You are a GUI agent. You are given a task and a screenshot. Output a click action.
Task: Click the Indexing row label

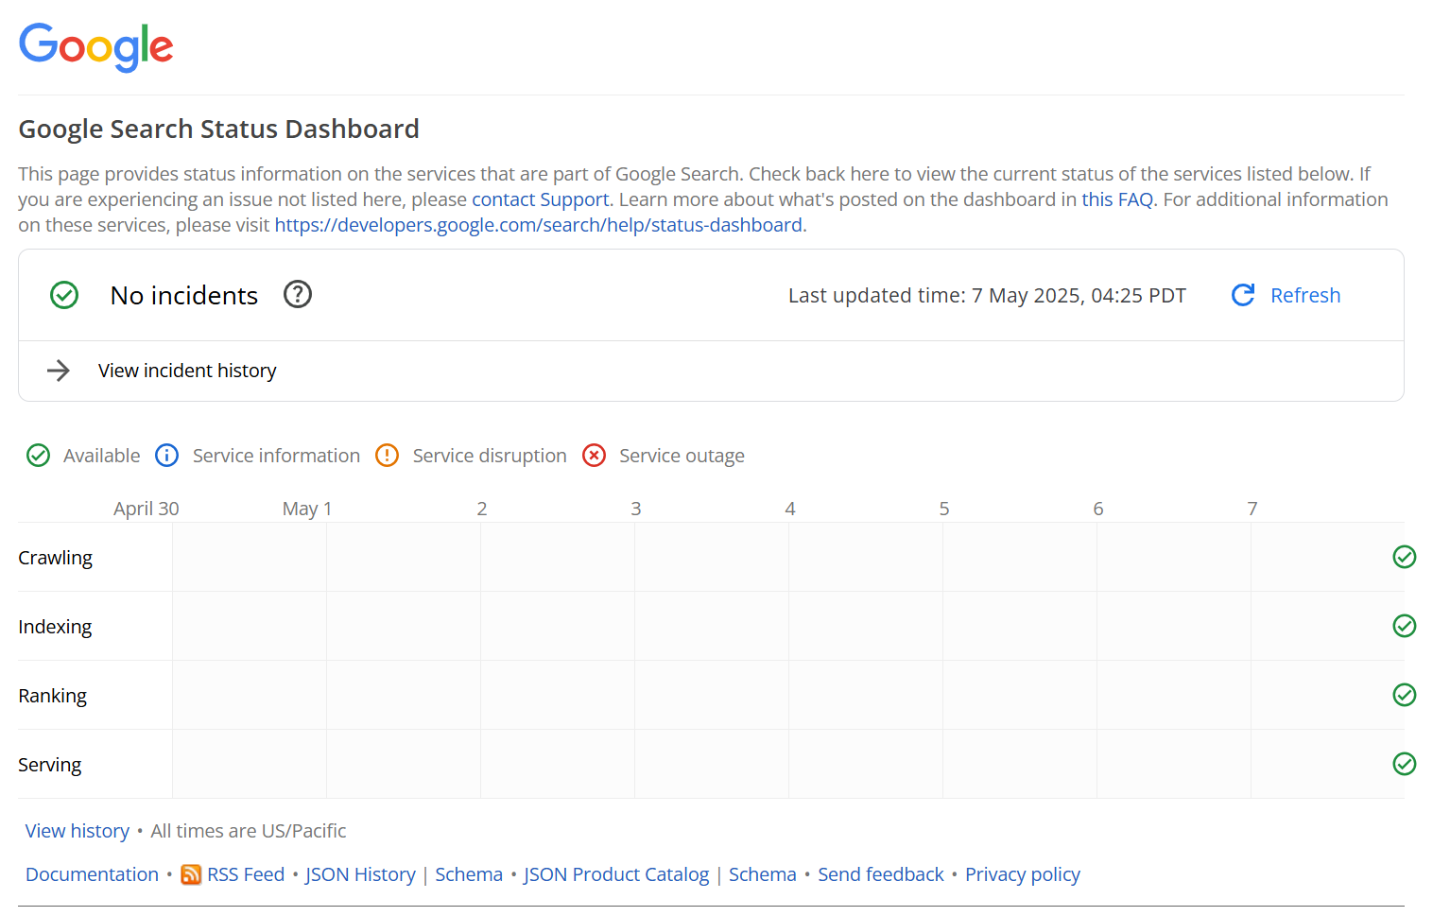tap(55, 627)
